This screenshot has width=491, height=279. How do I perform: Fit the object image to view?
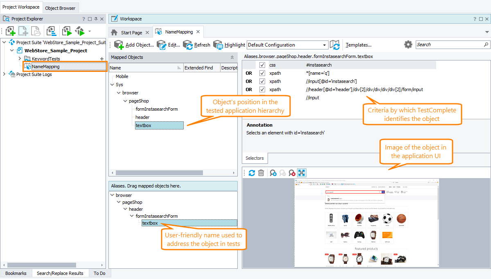(302, 172)
